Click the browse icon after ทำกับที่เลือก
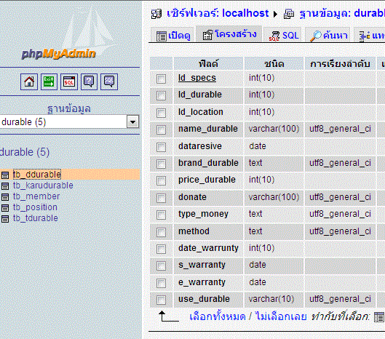 (x=379, y=317)
